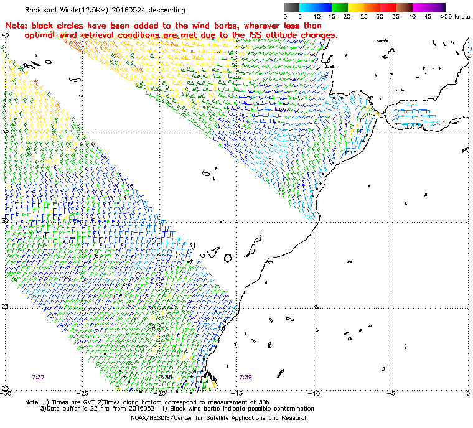Click the latitude label '35'
The image size is (473, 428).
tap(5, 131)
